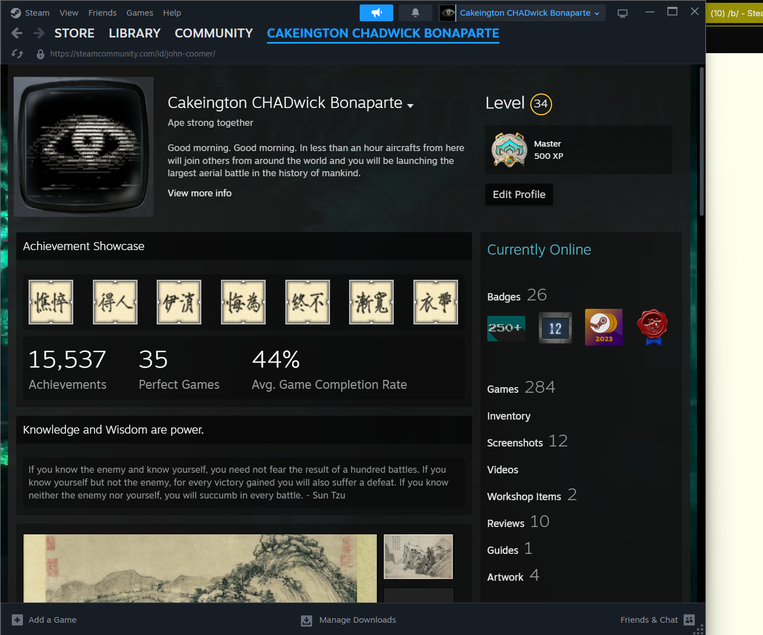Click the page URL address field

[133, 54]
